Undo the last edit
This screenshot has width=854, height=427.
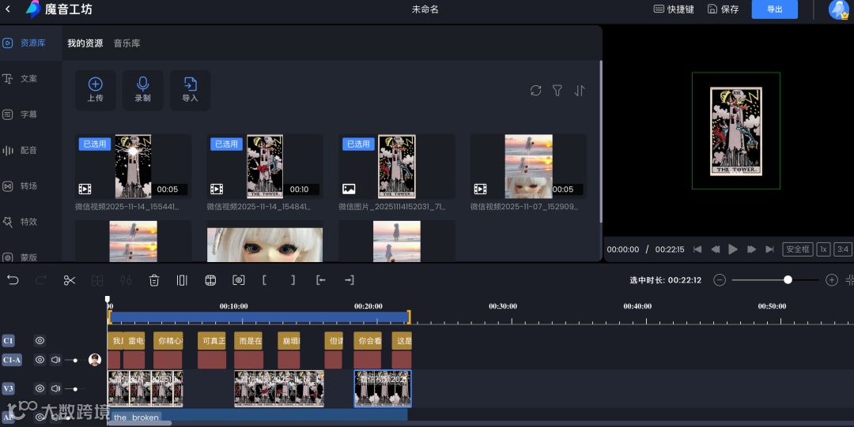13,280
